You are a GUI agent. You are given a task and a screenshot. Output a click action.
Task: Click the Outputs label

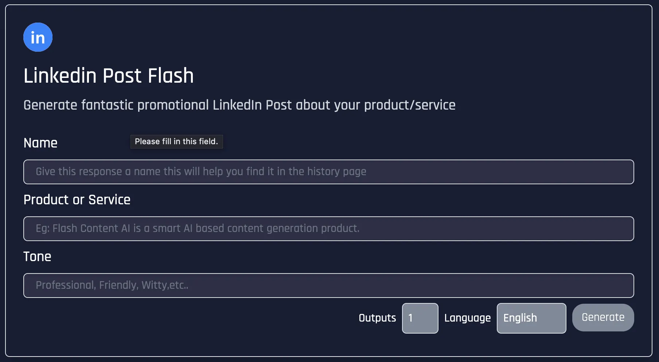(x=377, y=318)
